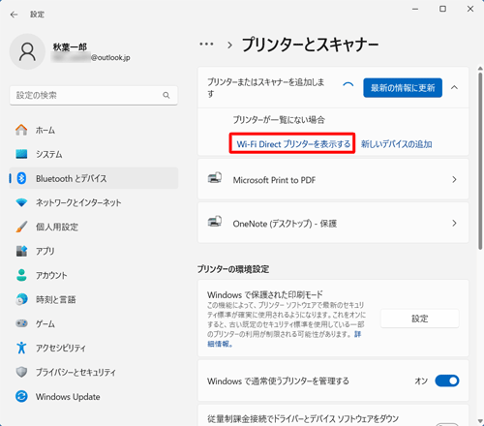Click プリンターとスキャナー page title

tap(310, 45)
